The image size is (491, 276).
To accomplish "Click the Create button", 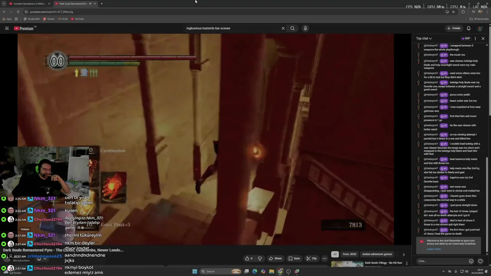I will [x=453, y=28].
